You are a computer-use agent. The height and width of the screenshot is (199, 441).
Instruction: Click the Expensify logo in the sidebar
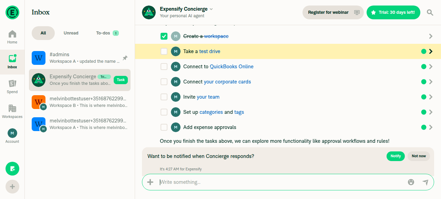(x=12, y=12)
